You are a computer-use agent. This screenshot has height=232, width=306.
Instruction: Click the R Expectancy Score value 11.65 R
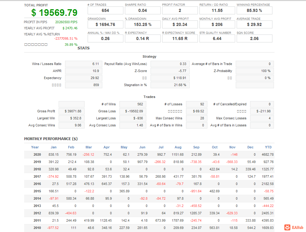tap(180, 39)
